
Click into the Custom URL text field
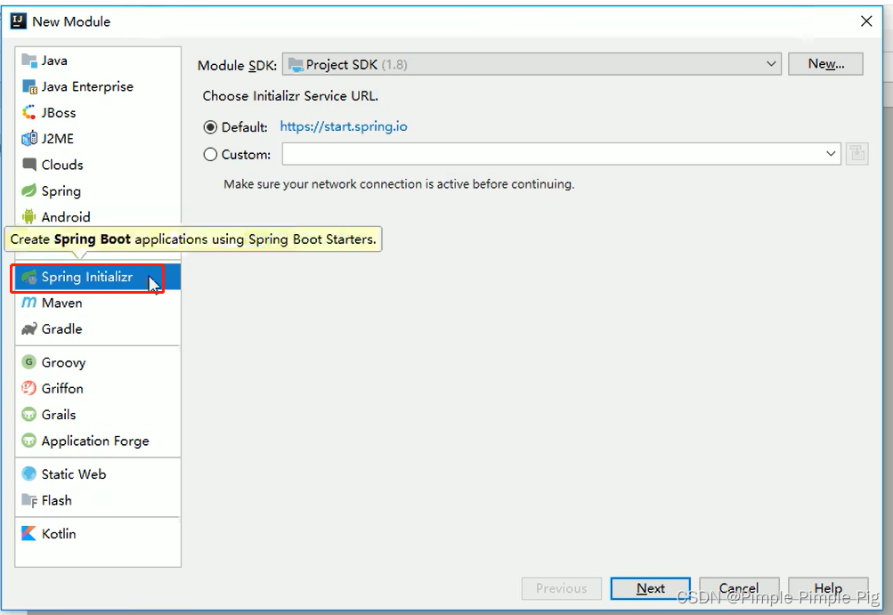click(x=552, y=154)
